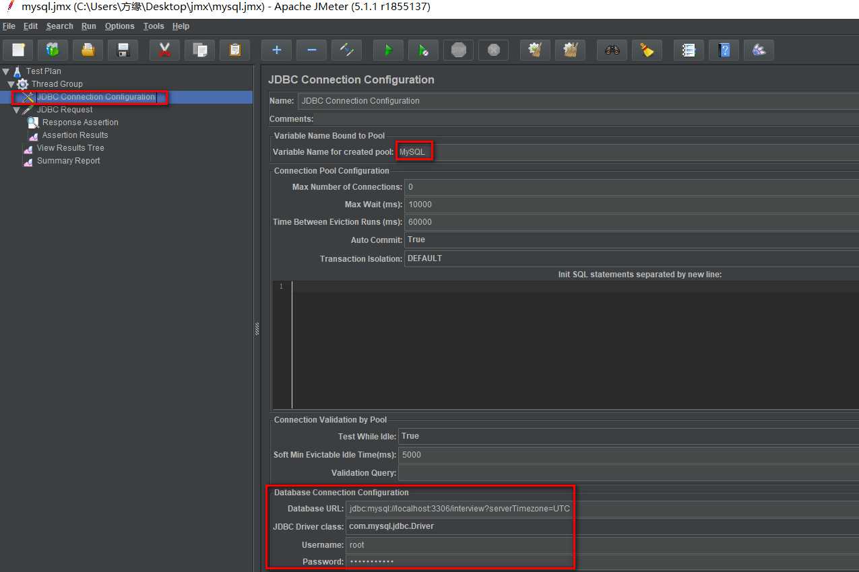Click the Stop test toolbar icon
859x572 pixels.
tap(458, 50)
